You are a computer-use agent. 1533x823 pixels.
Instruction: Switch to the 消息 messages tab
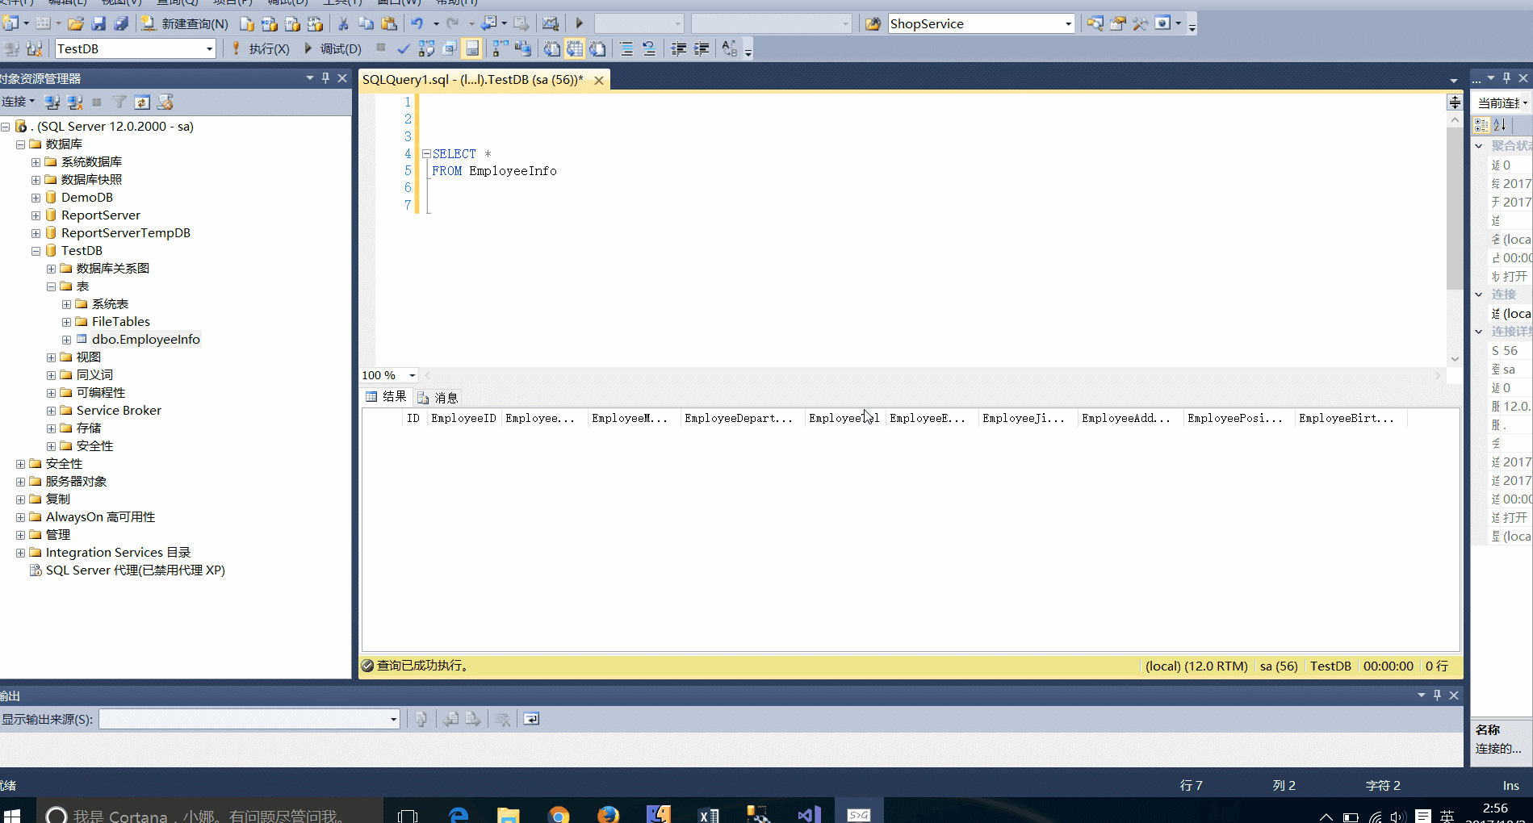[x=438, y=398]
